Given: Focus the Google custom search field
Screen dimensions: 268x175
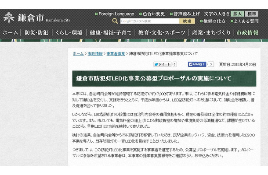Looking at the screenshot, I should click(149, 21).
